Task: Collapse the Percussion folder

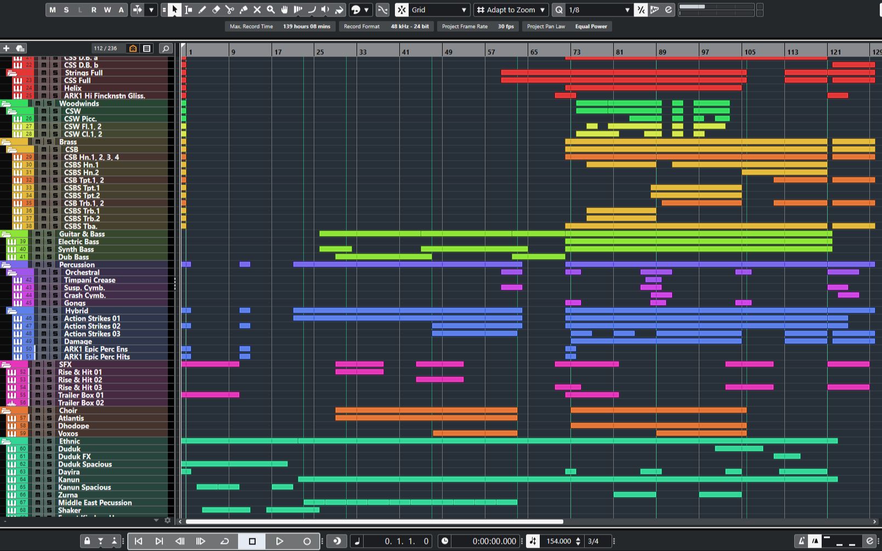Action: [6, 265]
